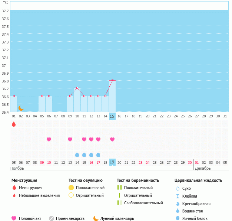The image size is (232, 221).
Task: Select the 36.8 temperature point on day 15
Action: coord(112,80)
